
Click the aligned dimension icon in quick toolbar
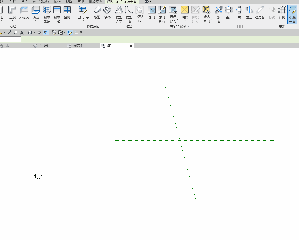[9, 33]
